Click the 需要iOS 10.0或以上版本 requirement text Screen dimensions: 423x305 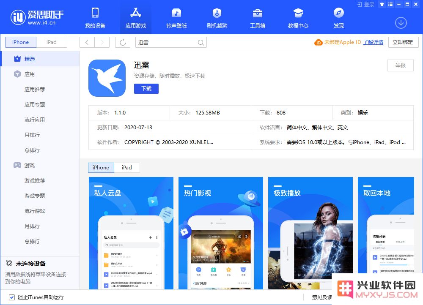(x=346, y=142)
